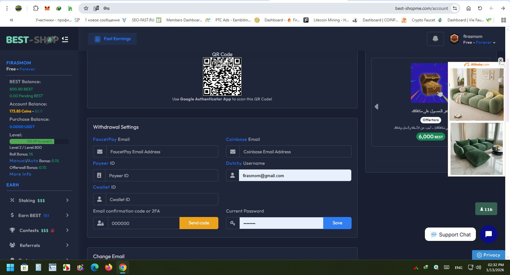Click the More Info link
The image size is (510, 275).
[x=20, y=174]
